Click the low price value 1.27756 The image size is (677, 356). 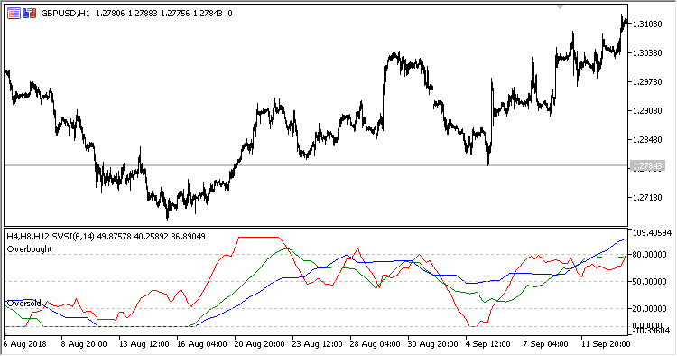tap(175, 14)
